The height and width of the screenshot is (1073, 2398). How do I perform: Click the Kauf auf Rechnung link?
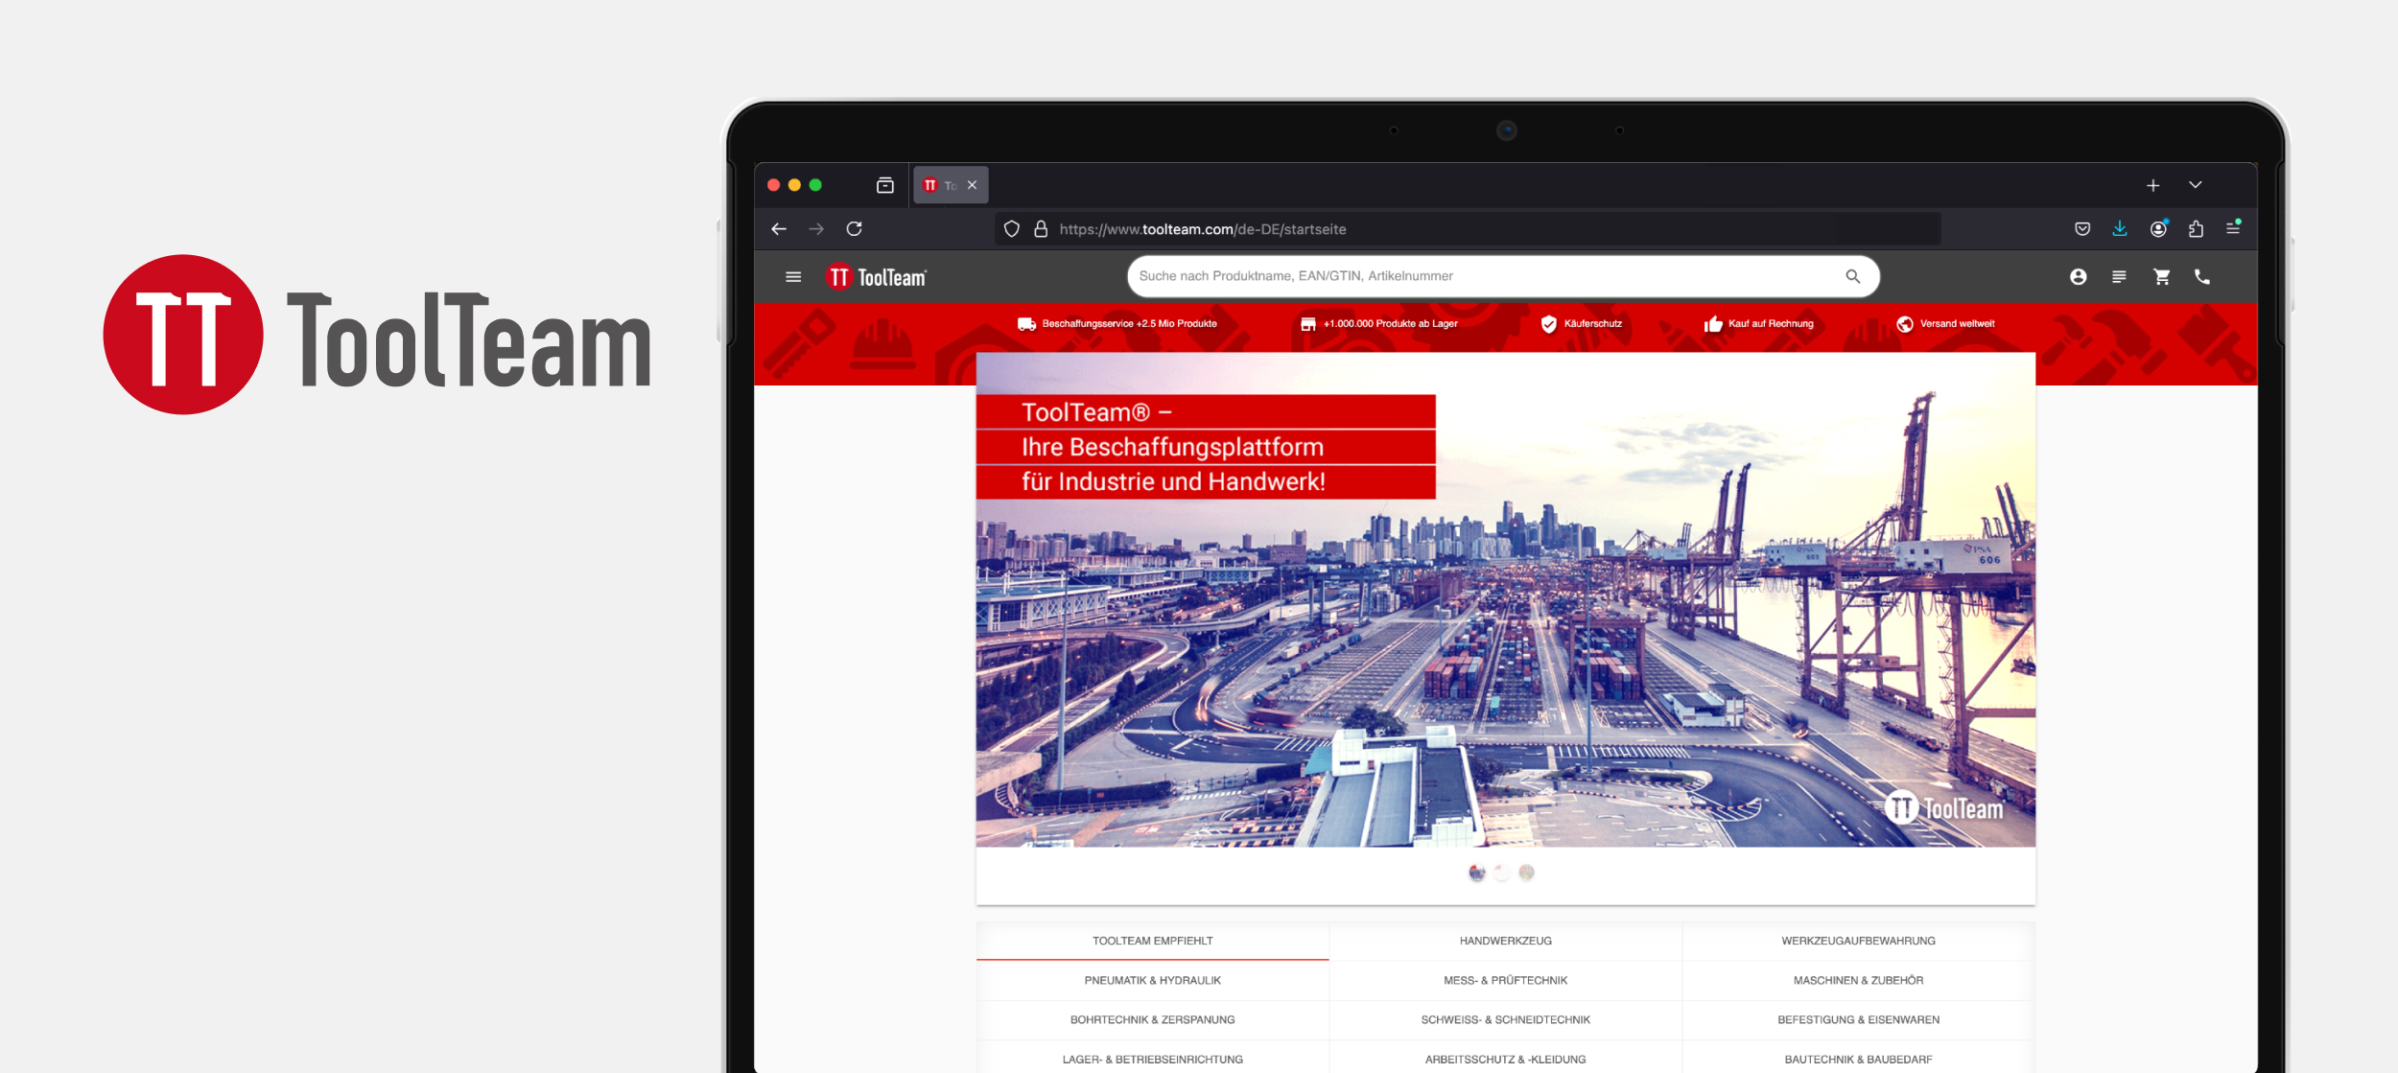click(x=1770, y=324)
